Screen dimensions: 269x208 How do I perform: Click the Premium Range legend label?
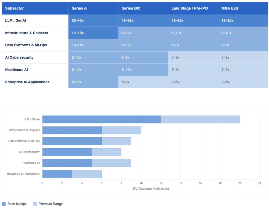(x=51, y=204)
